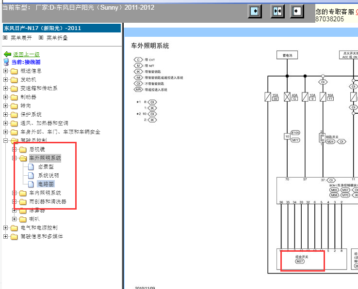Select the 驾驶信息和多媒体 tree item
Screen dimensions: 358x289
pyautogui.click(x=42, y=236)
